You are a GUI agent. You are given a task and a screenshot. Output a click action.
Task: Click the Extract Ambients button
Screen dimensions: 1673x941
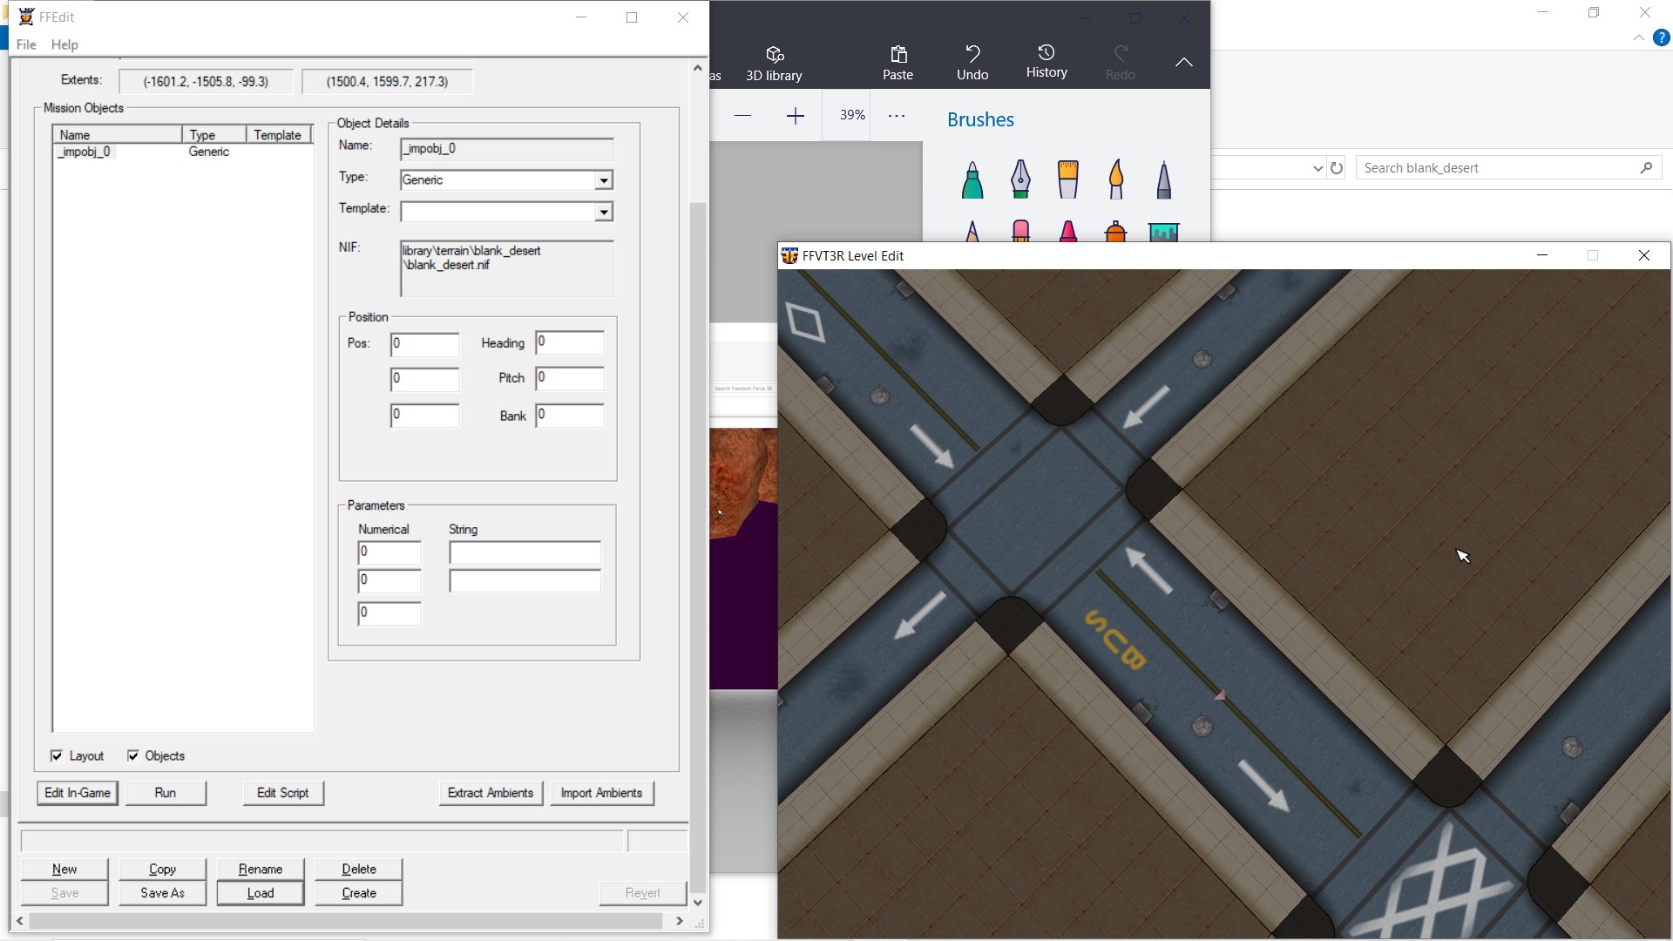click(491, 793)
